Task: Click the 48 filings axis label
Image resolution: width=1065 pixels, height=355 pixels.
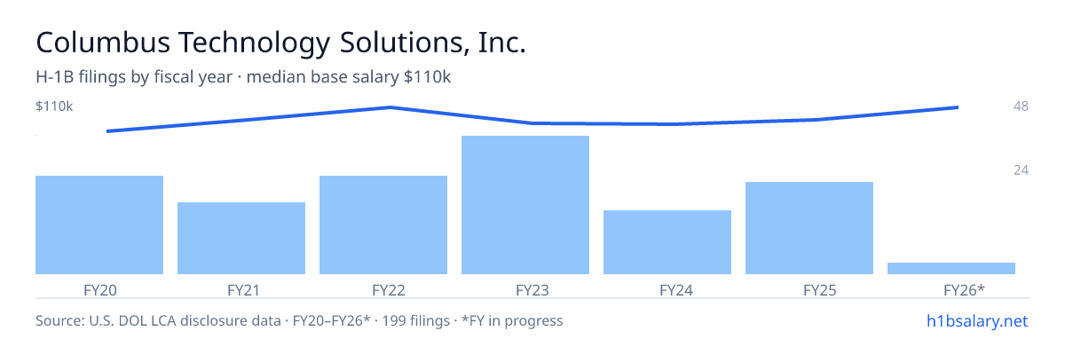Action: click(1021, 106)
